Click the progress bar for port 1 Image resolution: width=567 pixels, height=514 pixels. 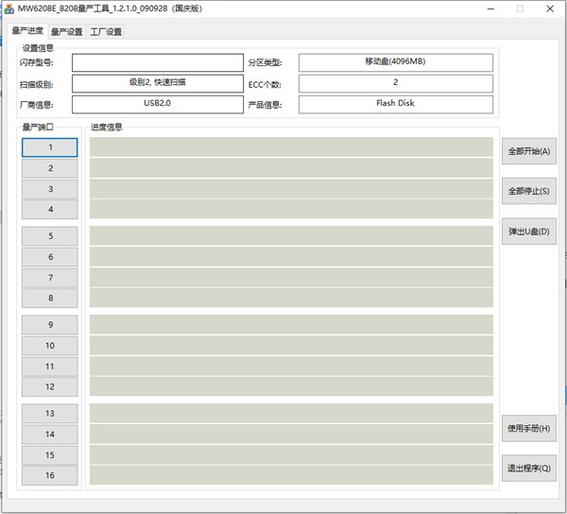(291, 147)
